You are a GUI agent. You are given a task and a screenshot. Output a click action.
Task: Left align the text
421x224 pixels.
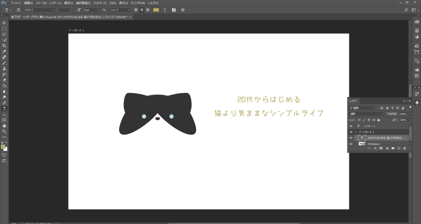tap(136, 10)
